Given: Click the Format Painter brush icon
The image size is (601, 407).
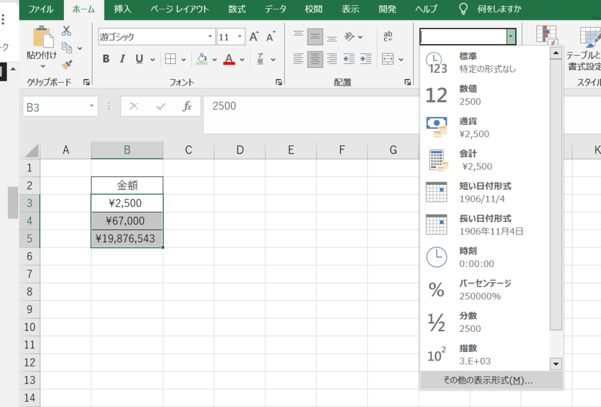Looking at the screenshot, I should 67,65.
